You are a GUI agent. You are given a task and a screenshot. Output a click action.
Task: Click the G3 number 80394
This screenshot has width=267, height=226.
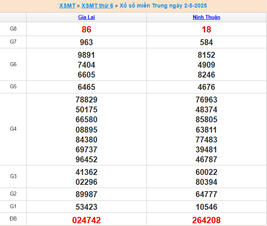click(206, 182)
